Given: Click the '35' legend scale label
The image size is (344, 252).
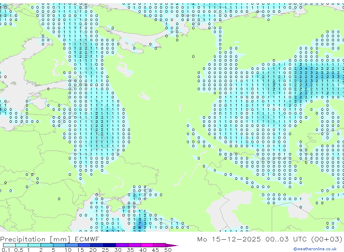Looking at the screenshot, I should point(130,250).
